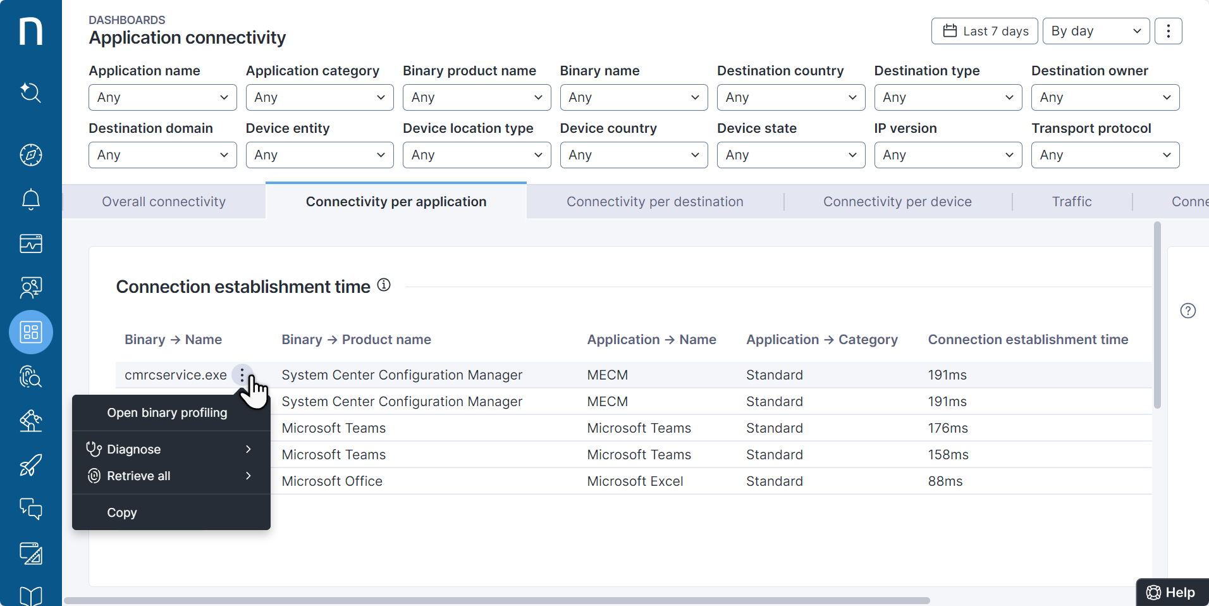Switch to Connectivity per device tab
Image resolution: width=1209 pixels, height=606 pixels.
[x=897, y=202]
